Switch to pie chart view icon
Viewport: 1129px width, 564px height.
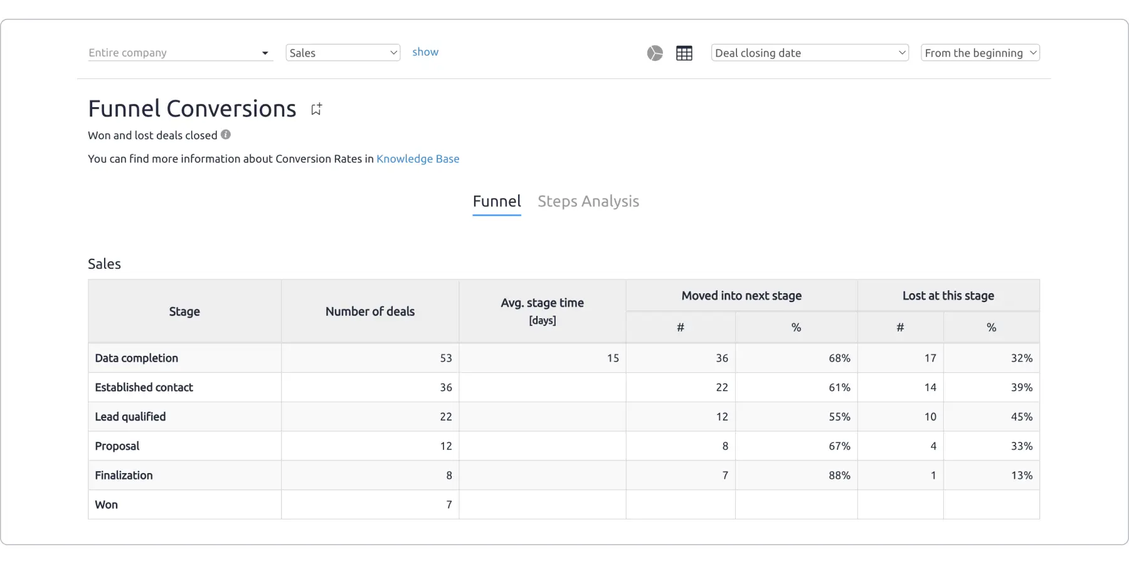[x=655, y=53]
